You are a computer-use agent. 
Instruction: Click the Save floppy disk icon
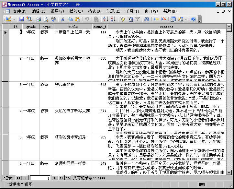click(22, 19)
